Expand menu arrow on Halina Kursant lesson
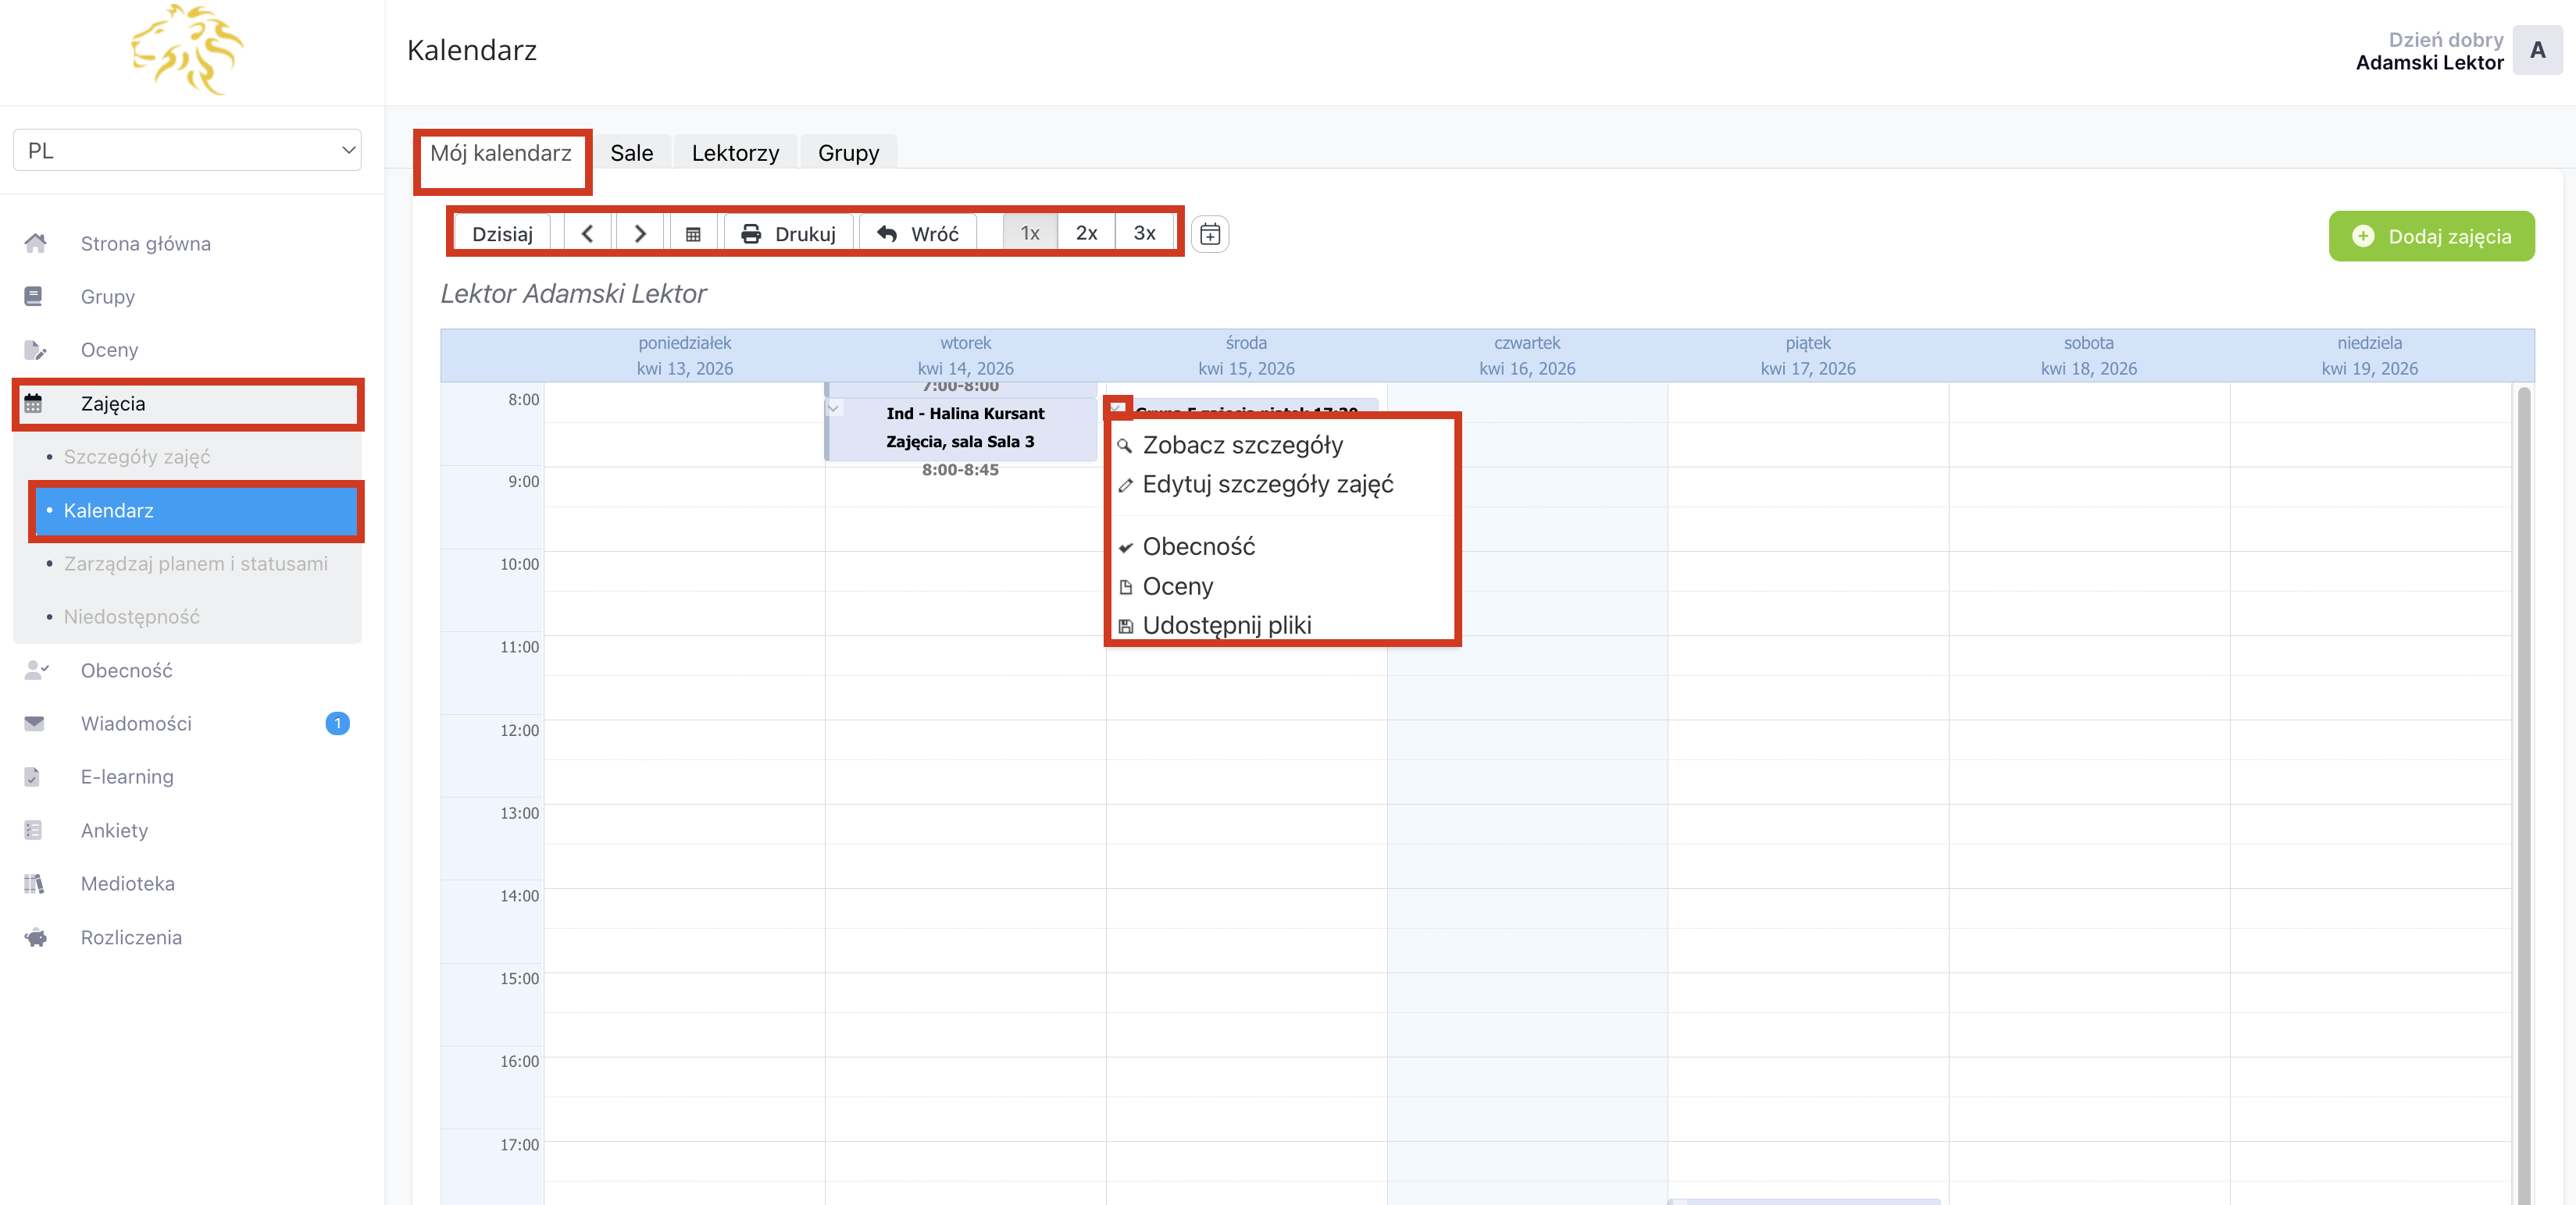The width and height of the screenshot is (2576, 1205). [x=833, y=407]
